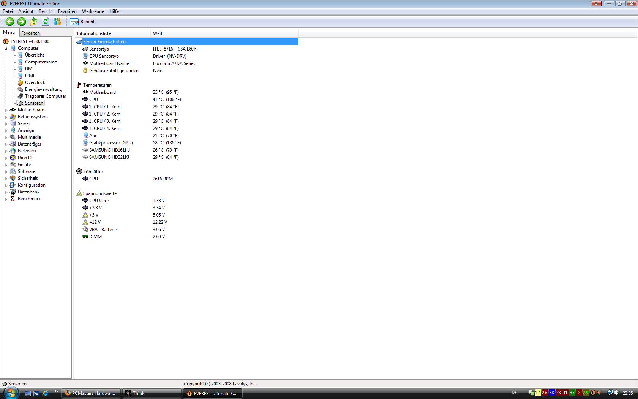Switch to the Think taskbar window
Viewport: 638px width, 399px height.
tap(152, 393)
